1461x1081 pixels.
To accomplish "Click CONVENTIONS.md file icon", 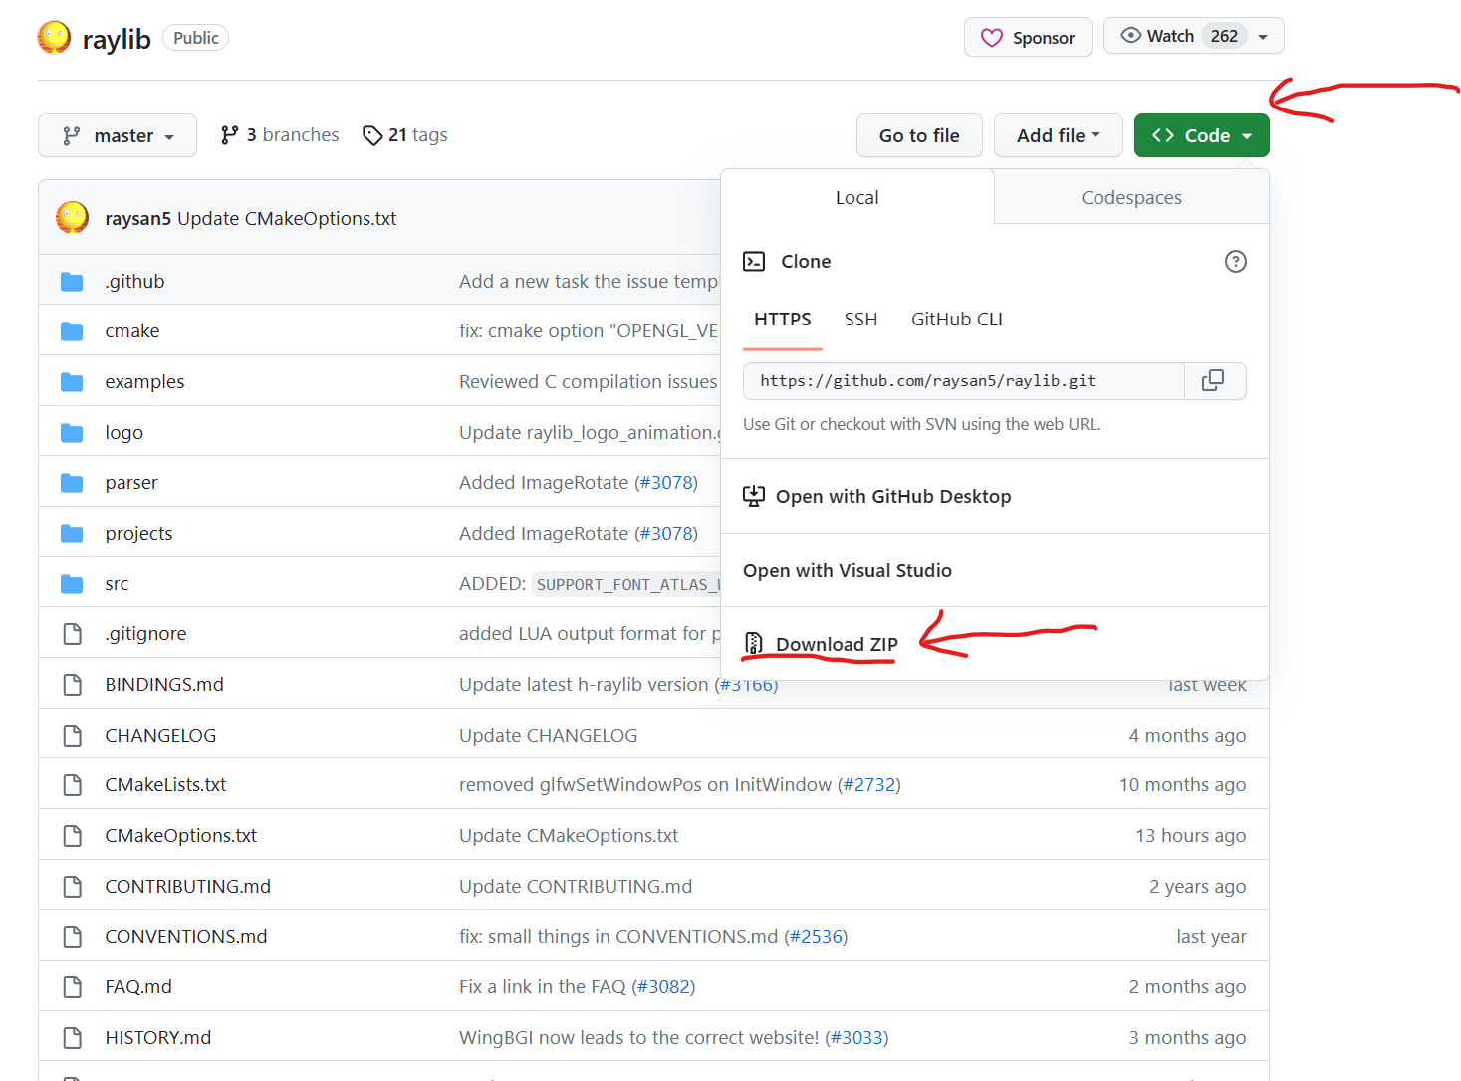I will point(72,937).
